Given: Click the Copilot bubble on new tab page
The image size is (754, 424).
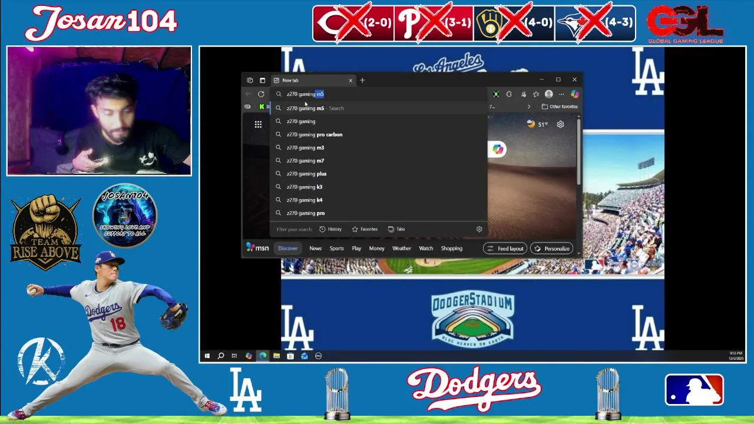Looking at the screenshot, I should tap(498, 150).
